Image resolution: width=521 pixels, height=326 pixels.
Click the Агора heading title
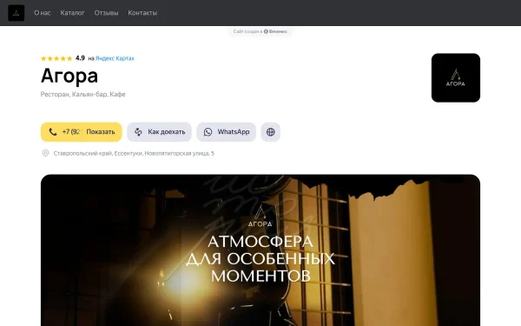69,76
